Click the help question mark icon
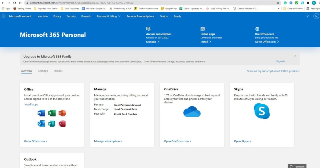The image size is (320, 168). coord(307,16)
